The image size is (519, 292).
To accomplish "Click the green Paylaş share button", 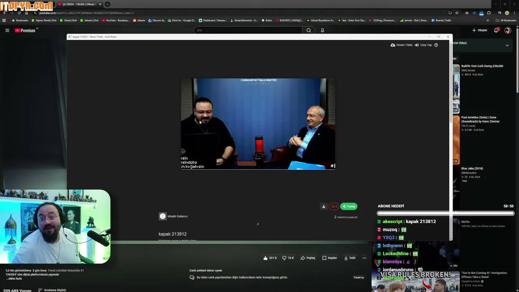I will 349,206.
